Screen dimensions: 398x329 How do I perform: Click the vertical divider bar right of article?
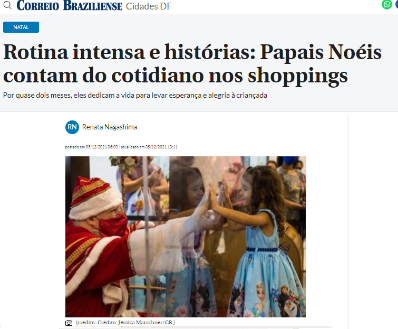point(348,221)
